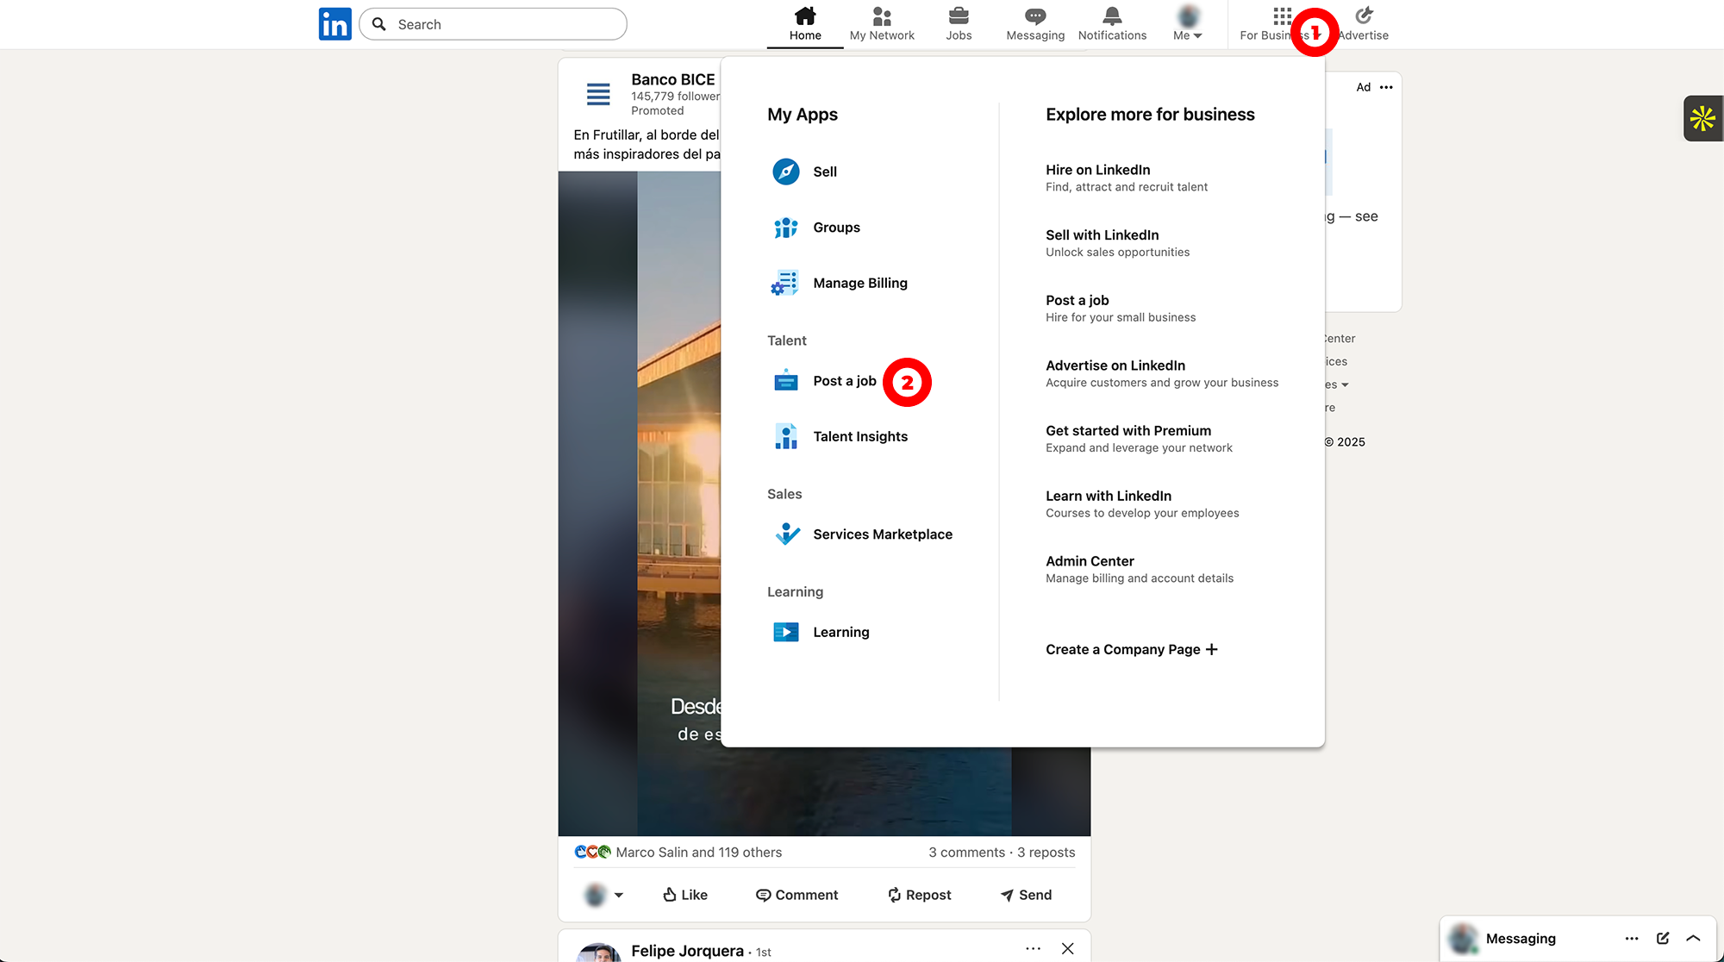
Task: Open the Hire on LinkedIn link
Action: (1097, 170)
